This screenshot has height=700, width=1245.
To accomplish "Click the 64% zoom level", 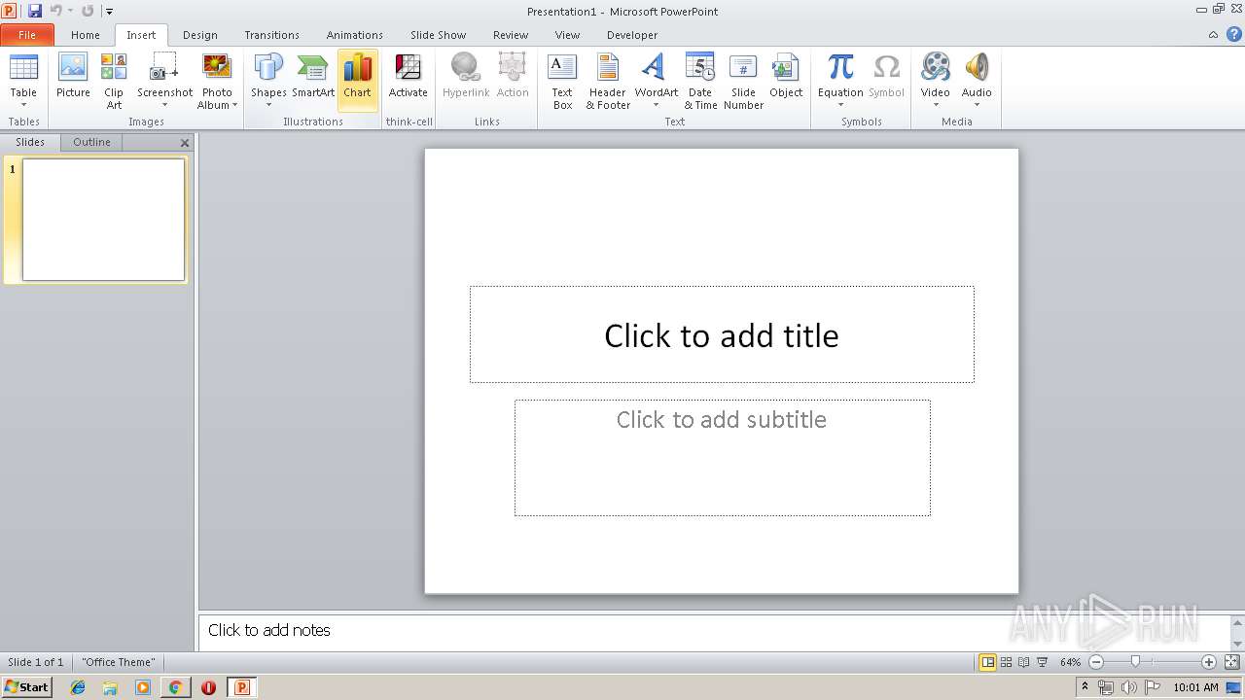I will 1070,662.
